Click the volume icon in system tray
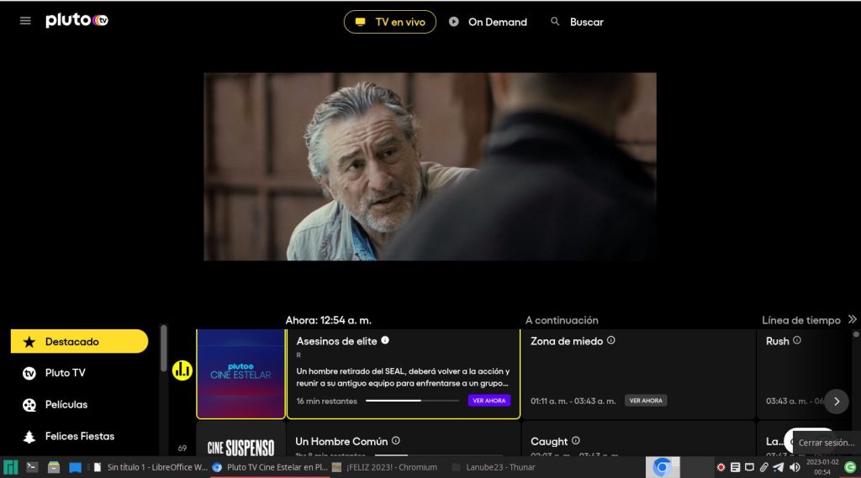Viewport: 861px width, 478px height. (x=795, y=467)
